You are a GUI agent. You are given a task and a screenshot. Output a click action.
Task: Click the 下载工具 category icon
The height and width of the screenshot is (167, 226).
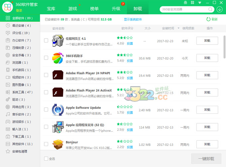(x=8, y=137)
